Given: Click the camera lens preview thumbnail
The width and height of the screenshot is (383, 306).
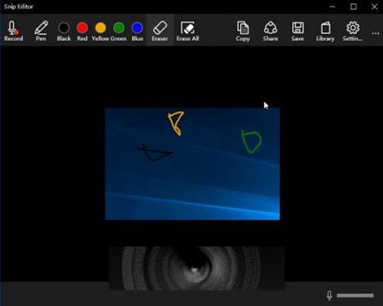Looking at the screenshot, I should click(196, 268).
